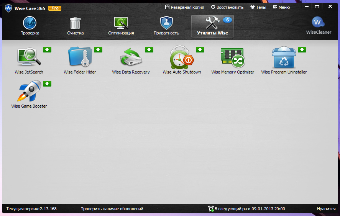Click Восстановить restore button
Viewport: 340px width, 216px height.
tap(227, 7)
